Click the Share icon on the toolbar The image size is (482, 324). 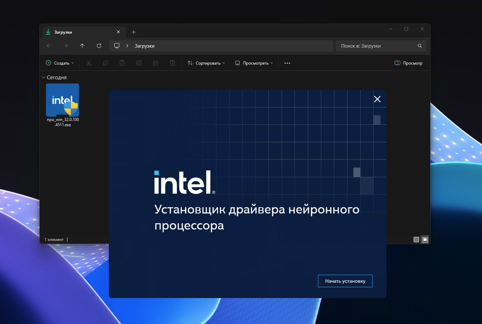tap(156, 63)
